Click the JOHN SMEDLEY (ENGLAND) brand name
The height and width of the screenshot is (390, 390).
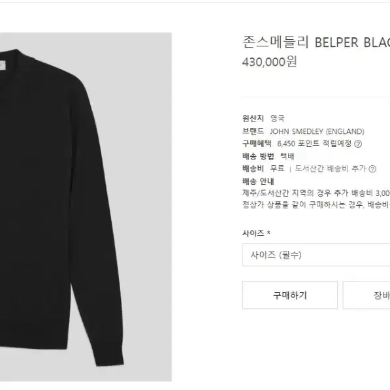[x=317, y=131]
